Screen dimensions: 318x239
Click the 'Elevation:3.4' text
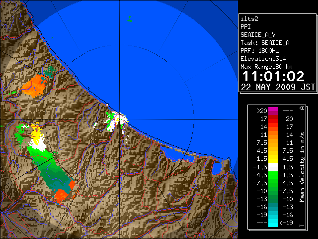[x=263, y=59]
